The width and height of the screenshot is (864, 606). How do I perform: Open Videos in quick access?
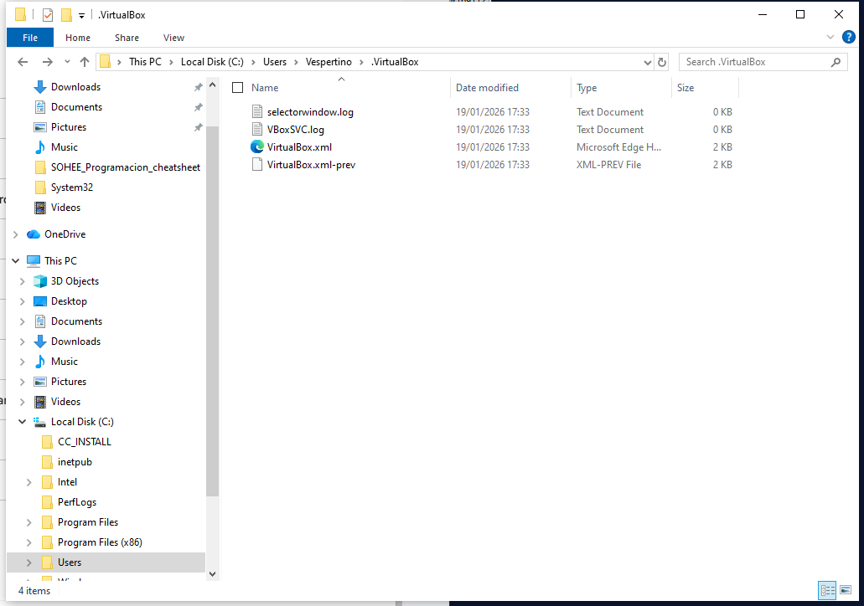click(65, 208)
